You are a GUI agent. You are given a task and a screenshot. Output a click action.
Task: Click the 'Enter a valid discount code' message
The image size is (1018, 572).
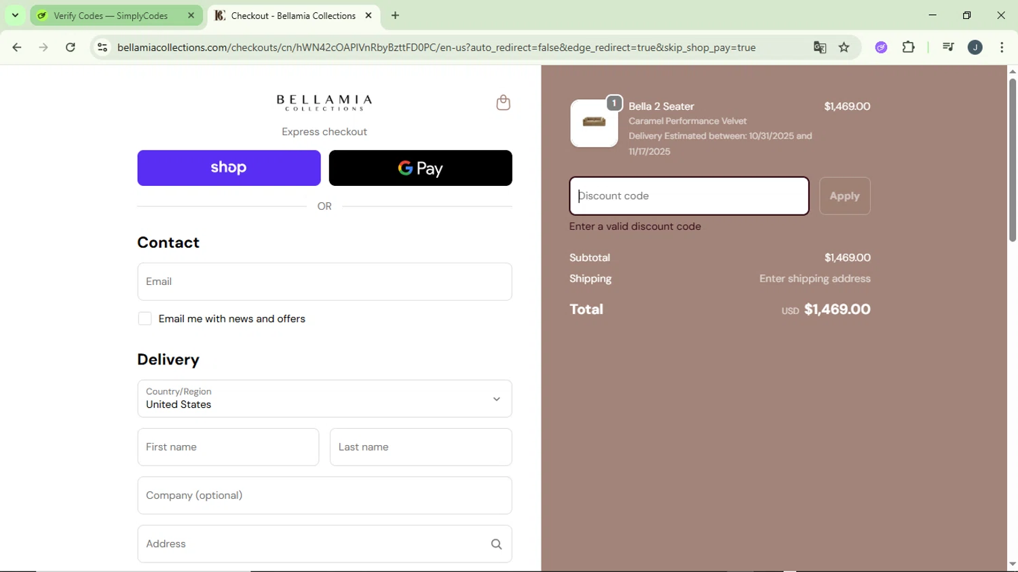pyautogui.click(x=635, y=227)
